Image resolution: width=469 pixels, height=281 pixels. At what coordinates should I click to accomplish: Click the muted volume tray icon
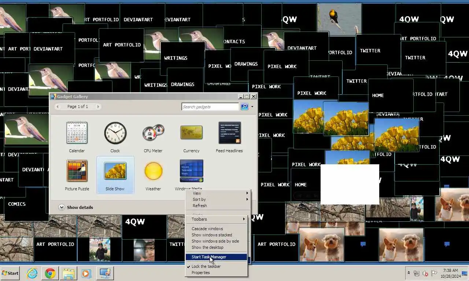(x=425, y=273)
